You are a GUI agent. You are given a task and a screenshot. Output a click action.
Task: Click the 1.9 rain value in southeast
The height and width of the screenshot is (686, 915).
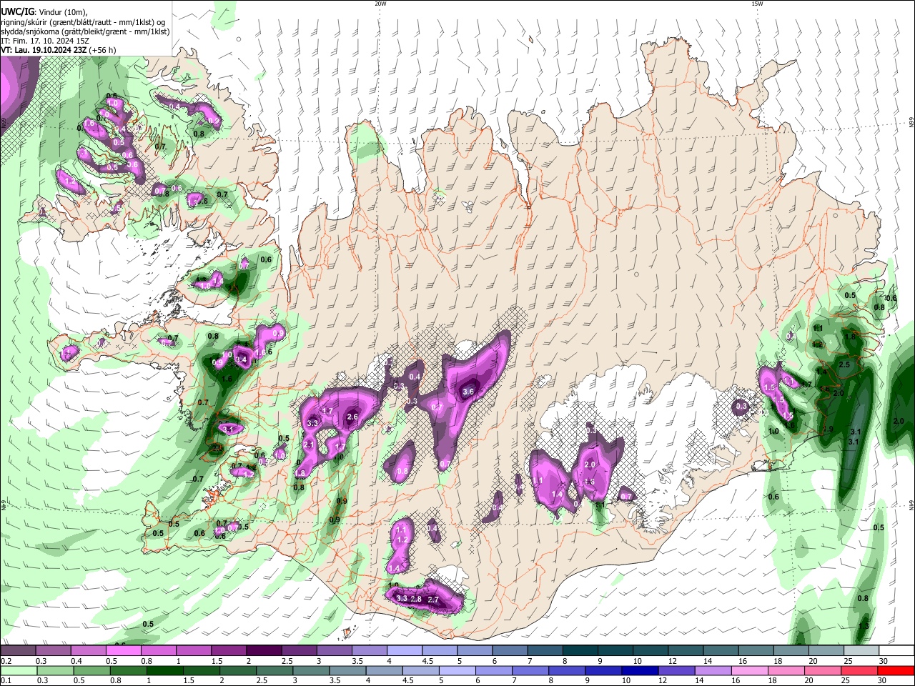pos(829,429)
